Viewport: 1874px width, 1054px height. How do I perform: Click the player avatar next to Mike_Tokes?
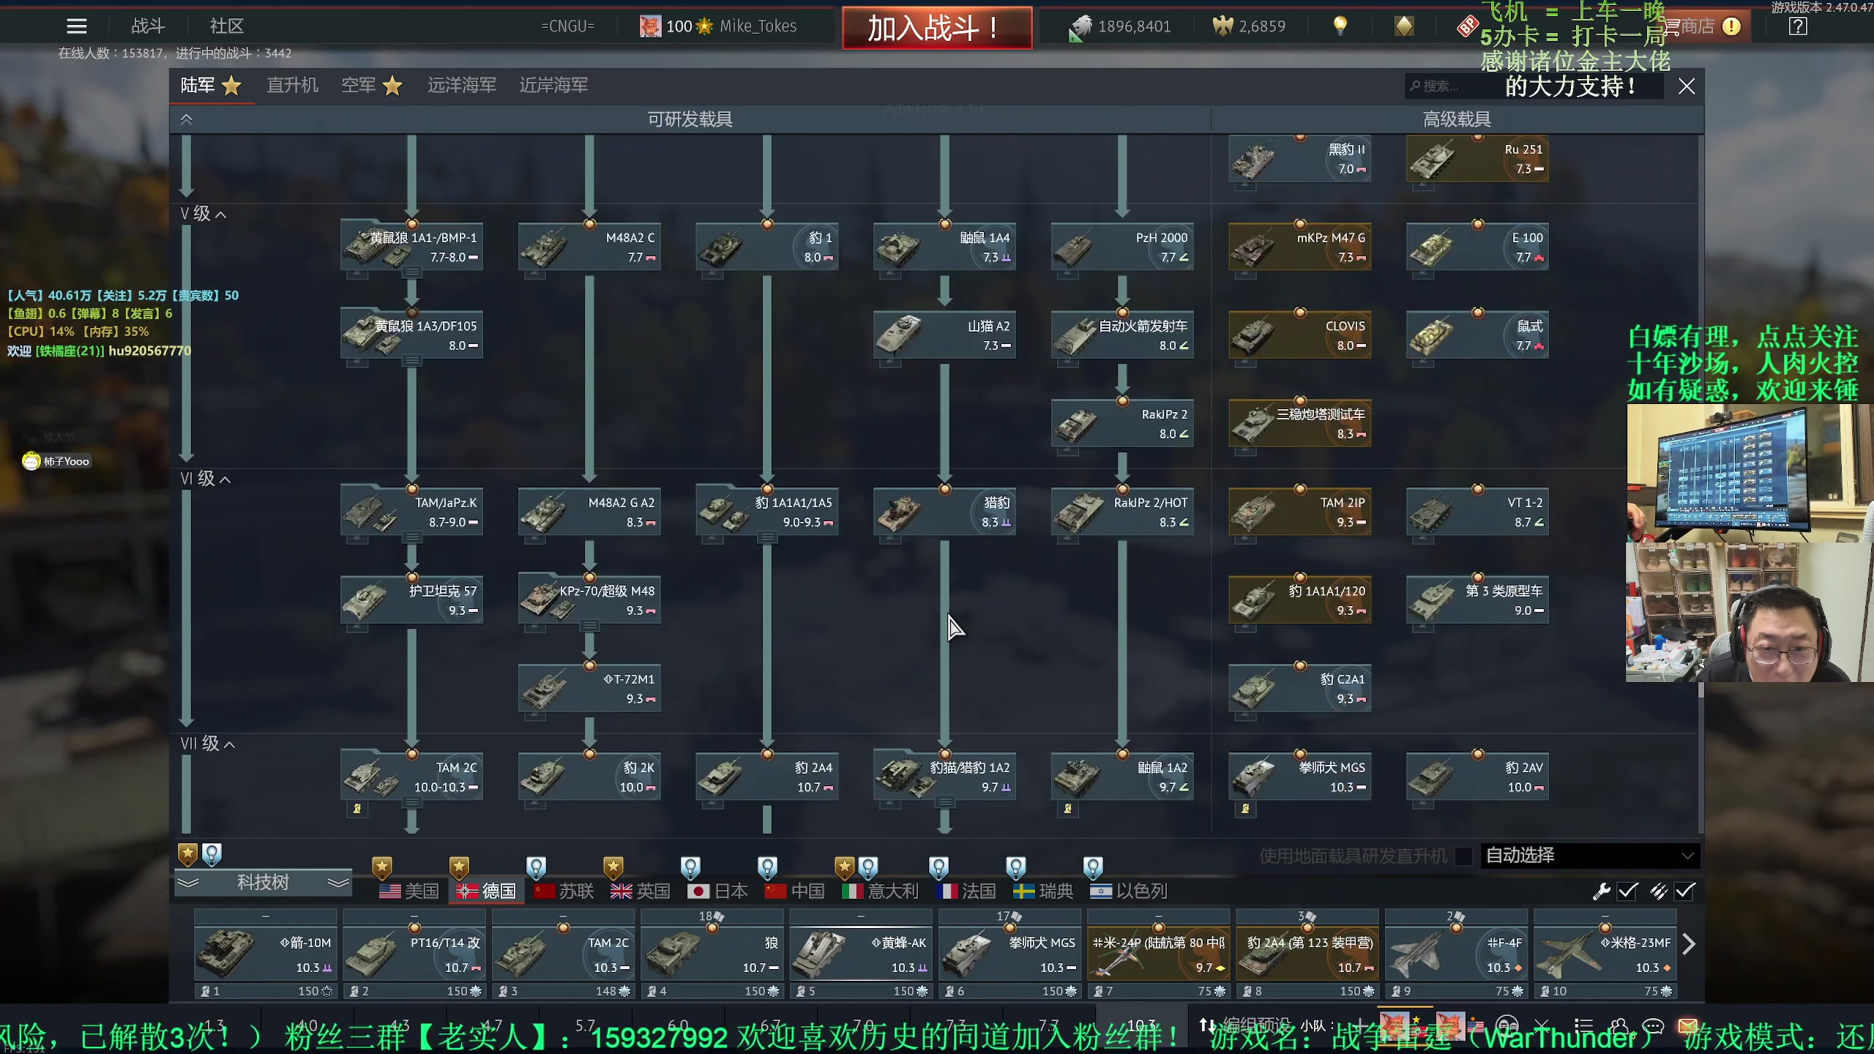650,26
